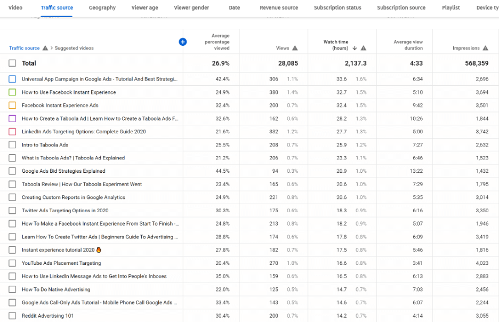Switch to the Video tab
Screen dimensions: 499x322
[15, 7]
